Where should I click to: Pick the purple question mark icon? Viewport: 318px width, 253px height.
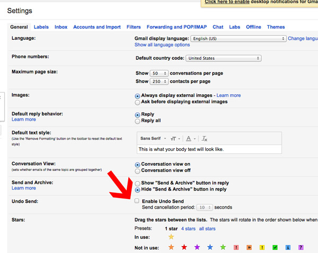(301, 247)
